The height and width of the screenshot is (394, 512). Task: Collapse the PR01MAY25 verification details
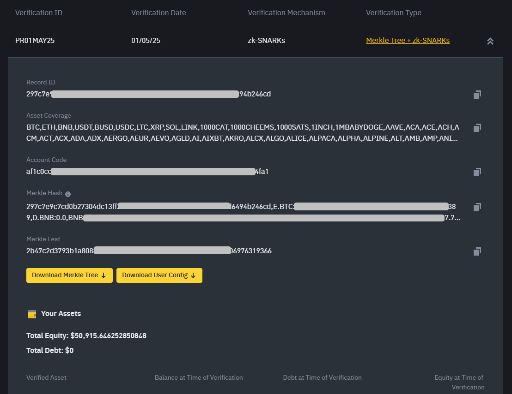point(490,41)
